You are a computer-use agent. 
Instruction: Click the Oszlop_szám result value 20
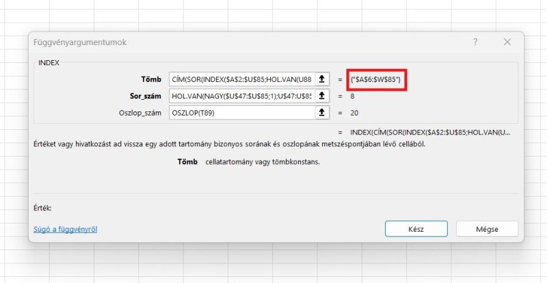[354, 113]
